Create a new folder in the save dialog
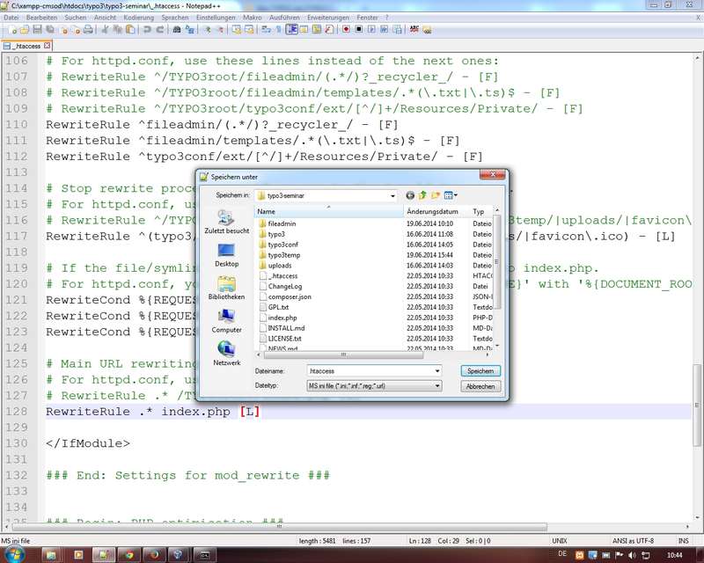This screenshot has width=704, height=563. [436, 195]
